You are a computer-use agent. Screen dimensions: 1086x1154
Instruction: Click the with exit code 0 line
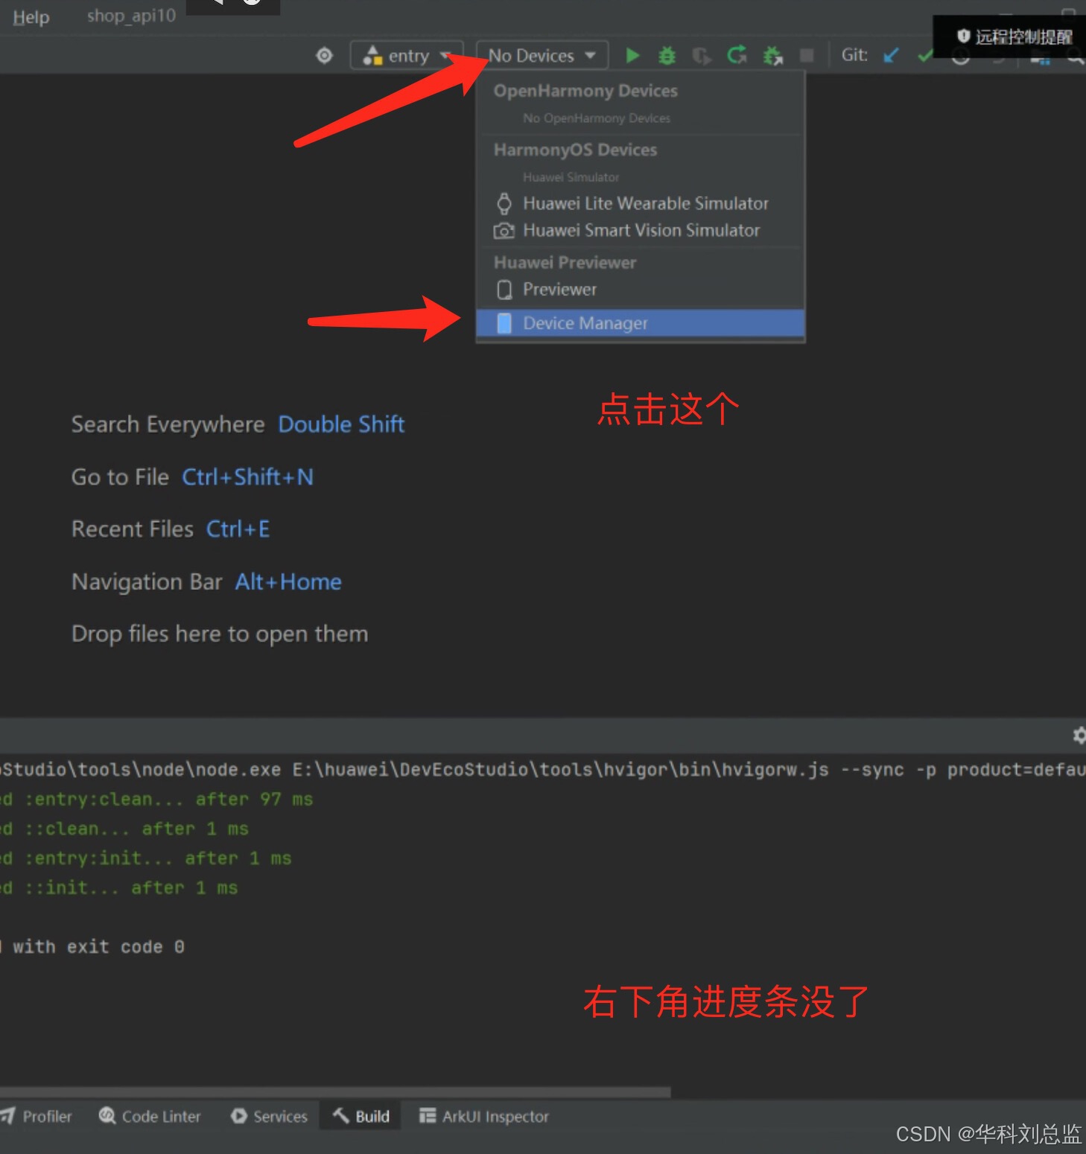pos(92,947)
